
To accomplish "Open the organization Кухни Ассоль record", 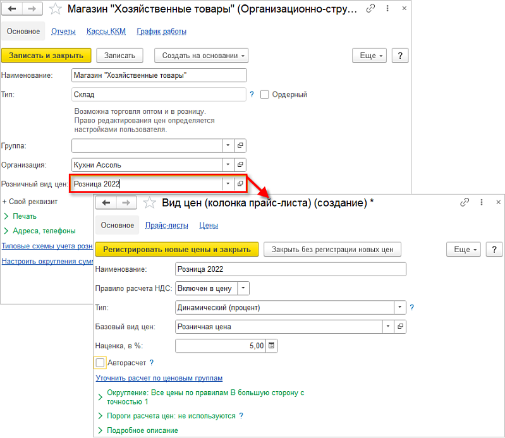I will pos(240,164).
